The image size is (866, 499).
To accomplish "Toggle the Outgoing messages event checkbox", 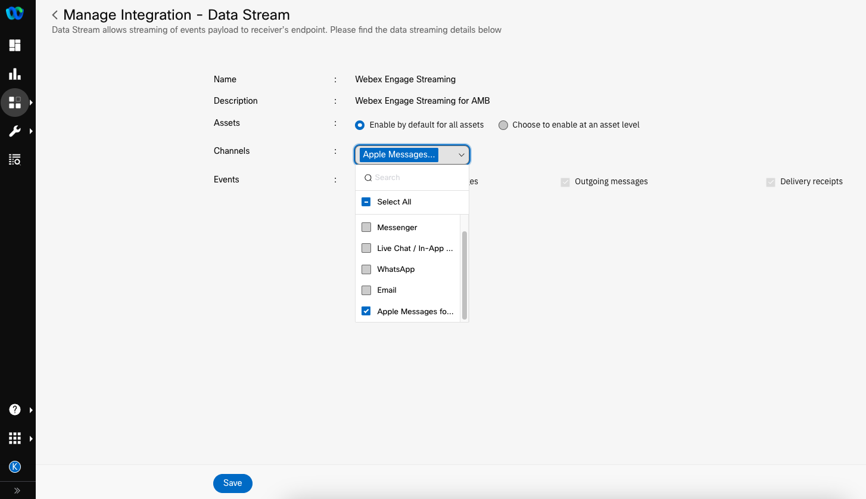I will tap(565, 182).
